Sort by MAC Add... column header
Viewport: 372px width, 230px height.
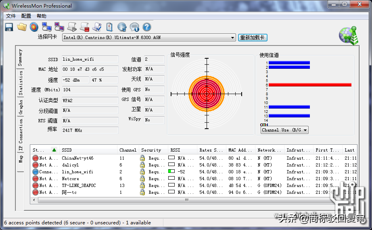coord(240,150)
